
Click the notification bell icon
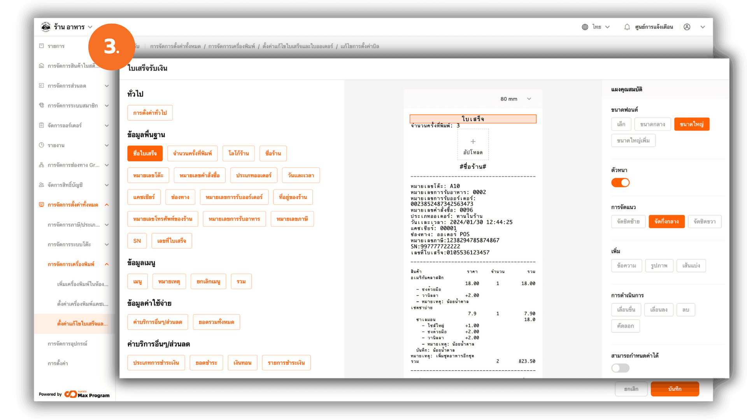point(627,27)
